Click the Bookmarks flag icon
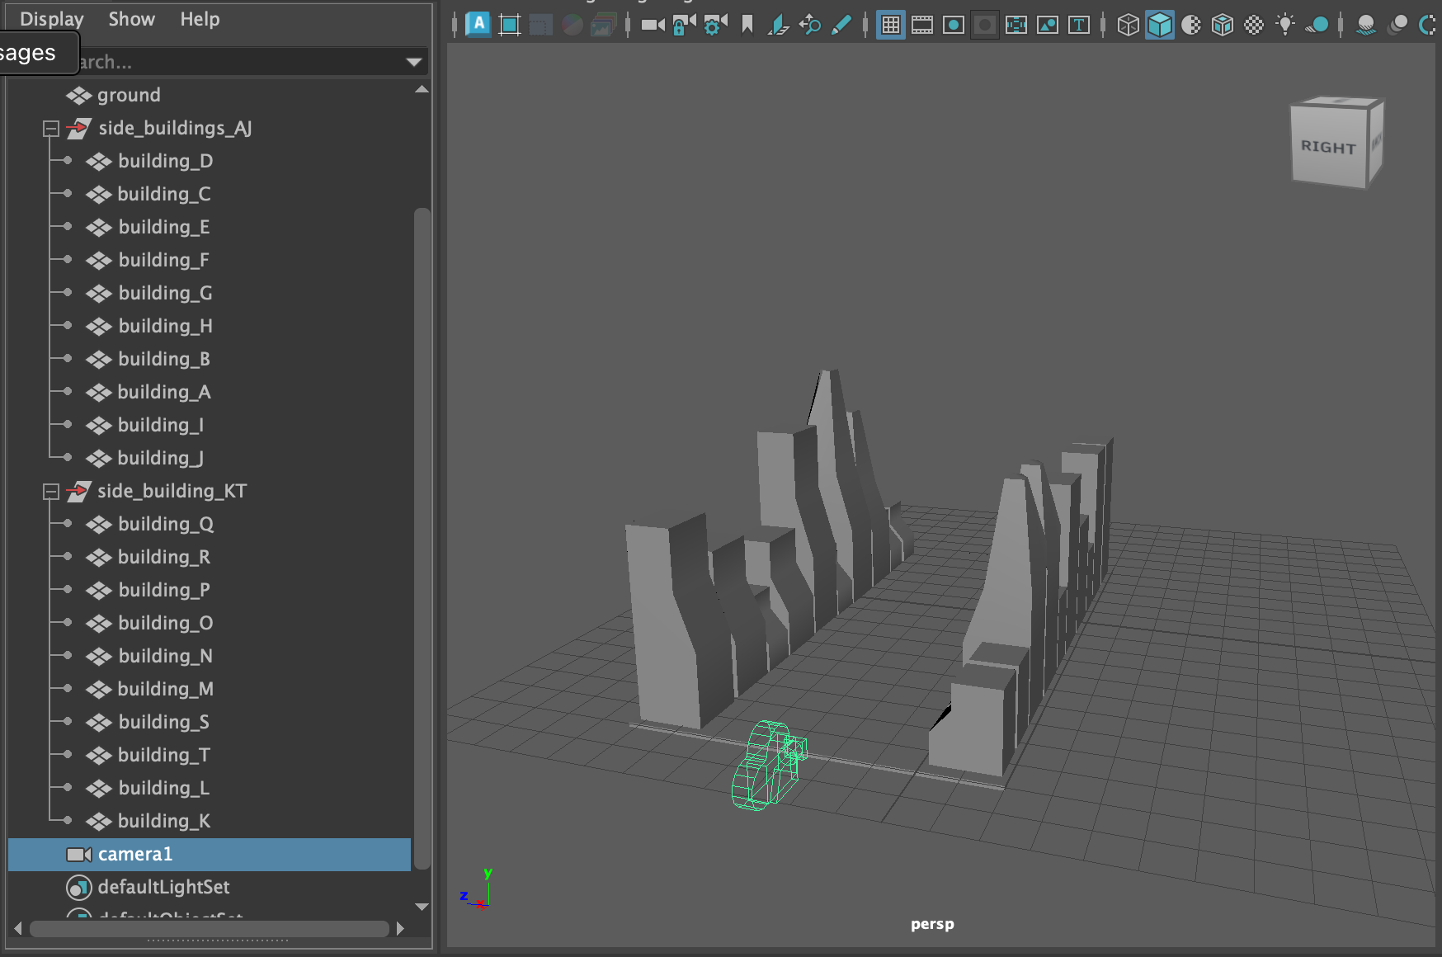The width and height of the screenshot is (1442, 957). click(x=747, y=25)
